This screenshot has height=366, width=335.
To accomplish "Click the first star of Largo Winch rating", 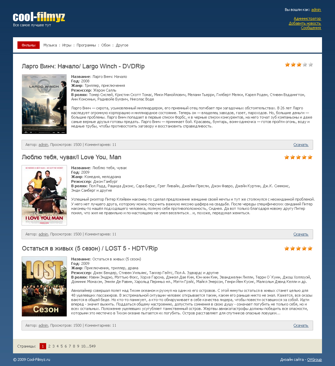I will click(x=287, y=65).
